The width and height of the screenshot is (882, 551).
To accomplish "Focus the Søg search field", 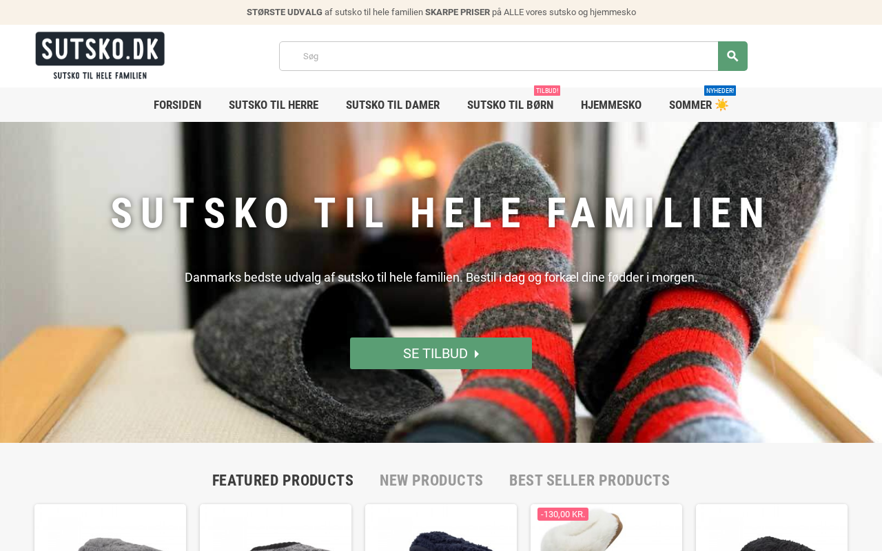I will tap(499, 56).
